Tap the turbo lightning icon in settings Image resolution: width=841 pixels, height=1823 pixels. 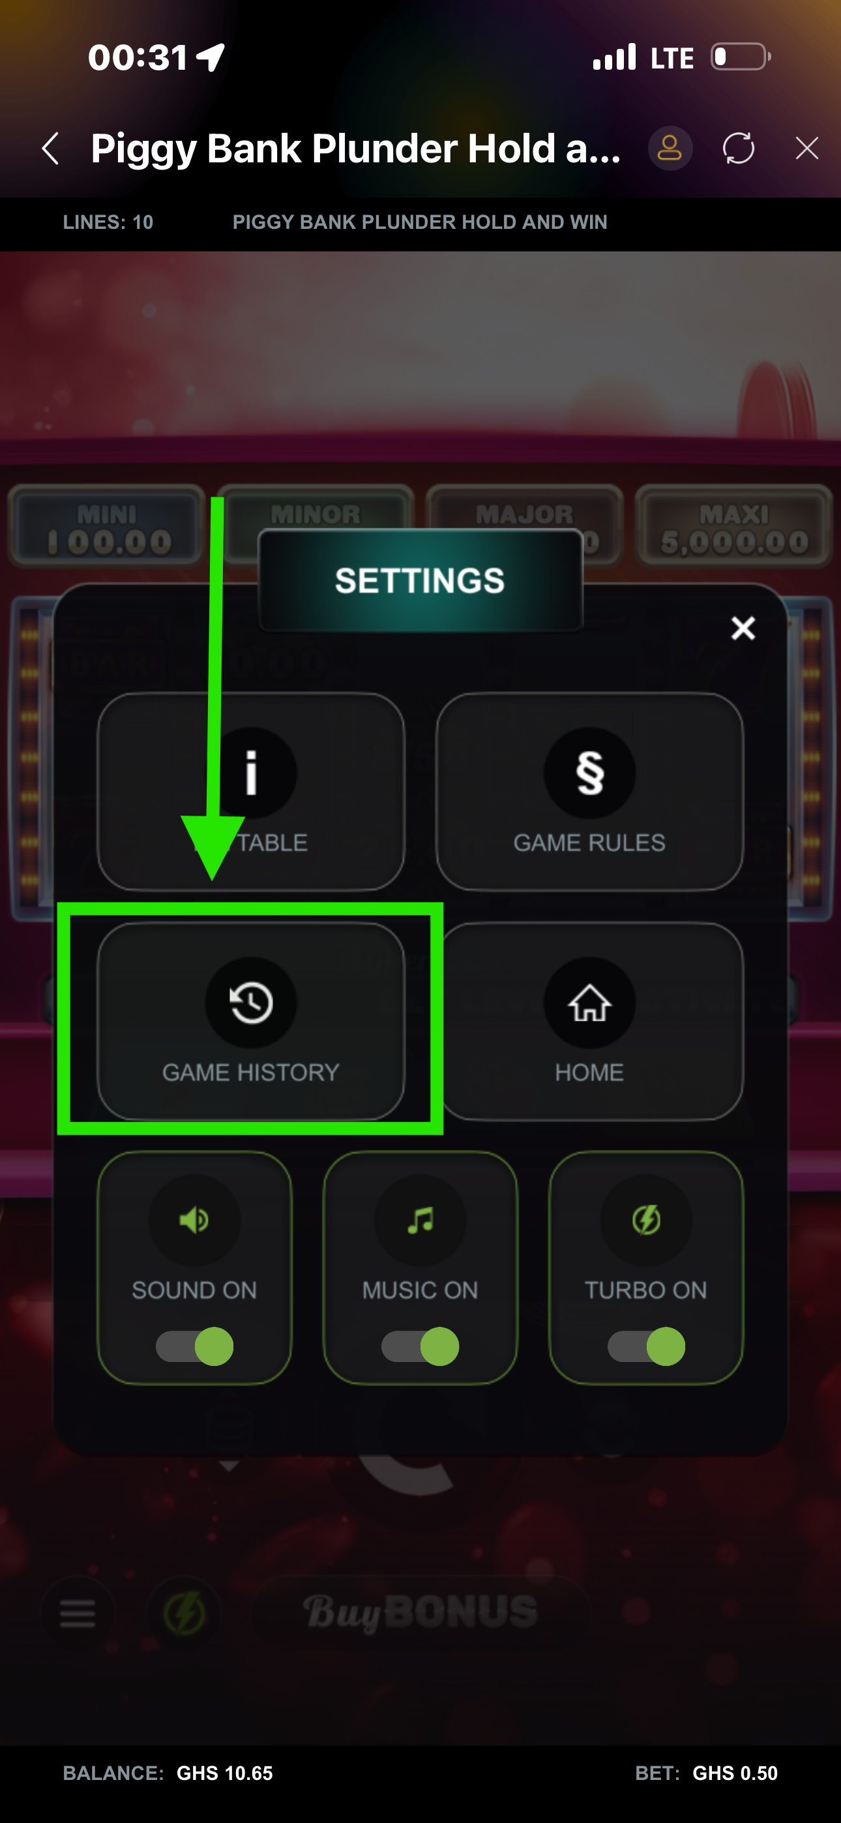(645, 1220)
